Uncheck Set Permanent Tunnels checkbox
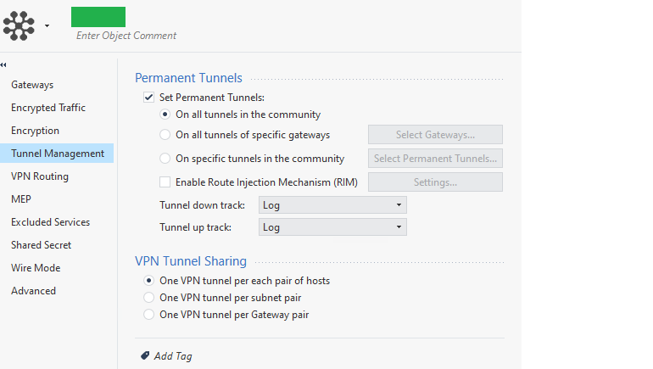The image size is (653, 369). (148, 97)
